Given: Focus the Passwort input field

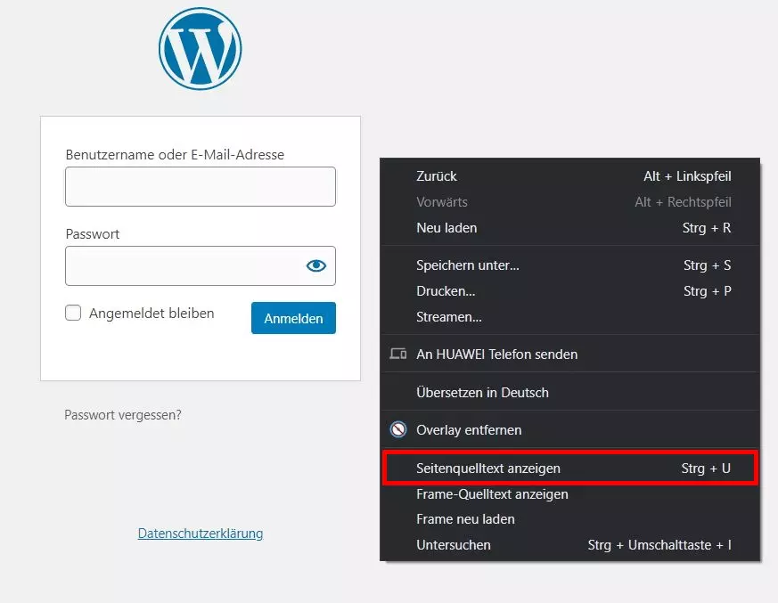Looking at the screenshot, I should coord(201,265).
